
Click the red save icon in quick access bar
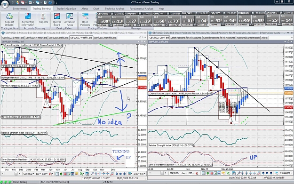click(x=23, y=2)
